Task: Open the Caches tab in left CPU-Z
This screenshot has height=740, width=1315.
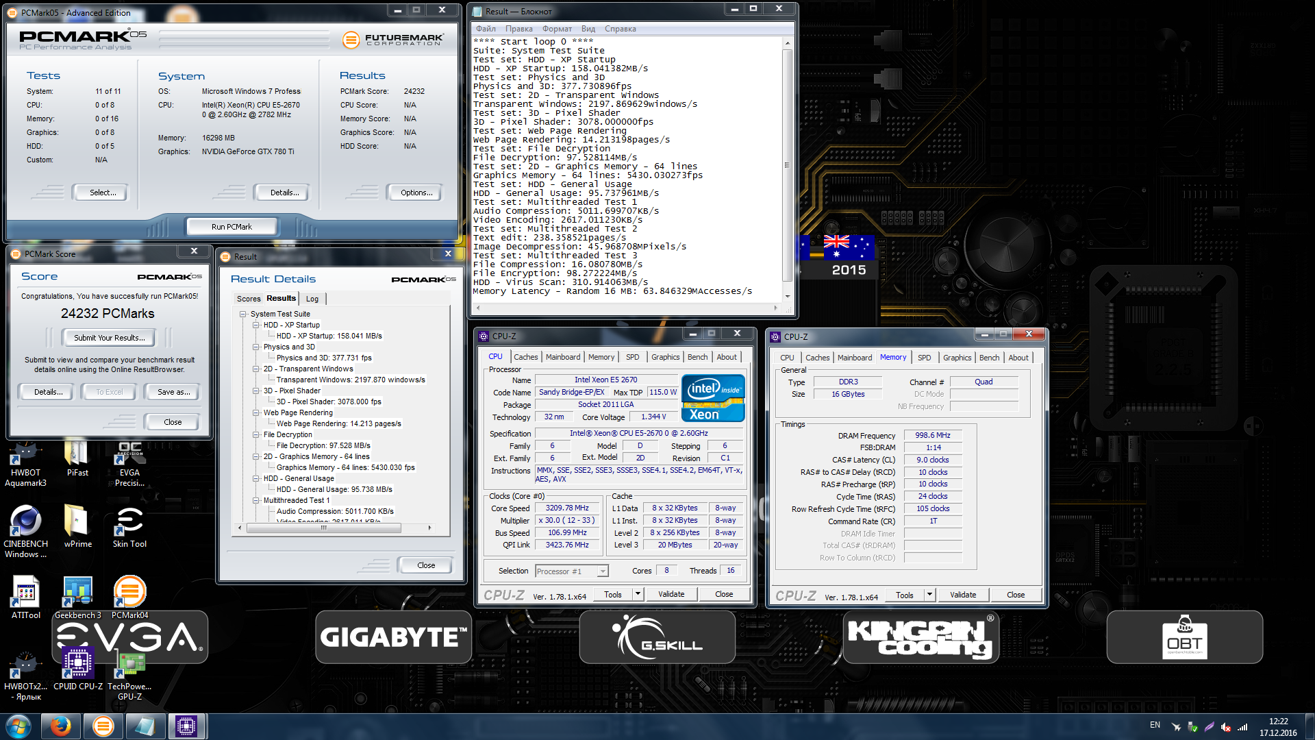Action: 525,357
